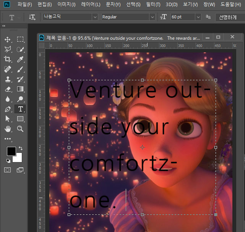The width and height of the screenshot is (245, 232).
Task: Open the 이미지(I) menu
Action: point(67,4)
